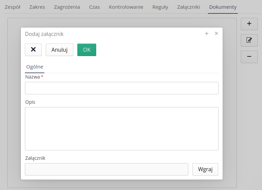Click the plus add button on right panel
Viewport: 262px width, 190px height.
[x=249, y=24]
